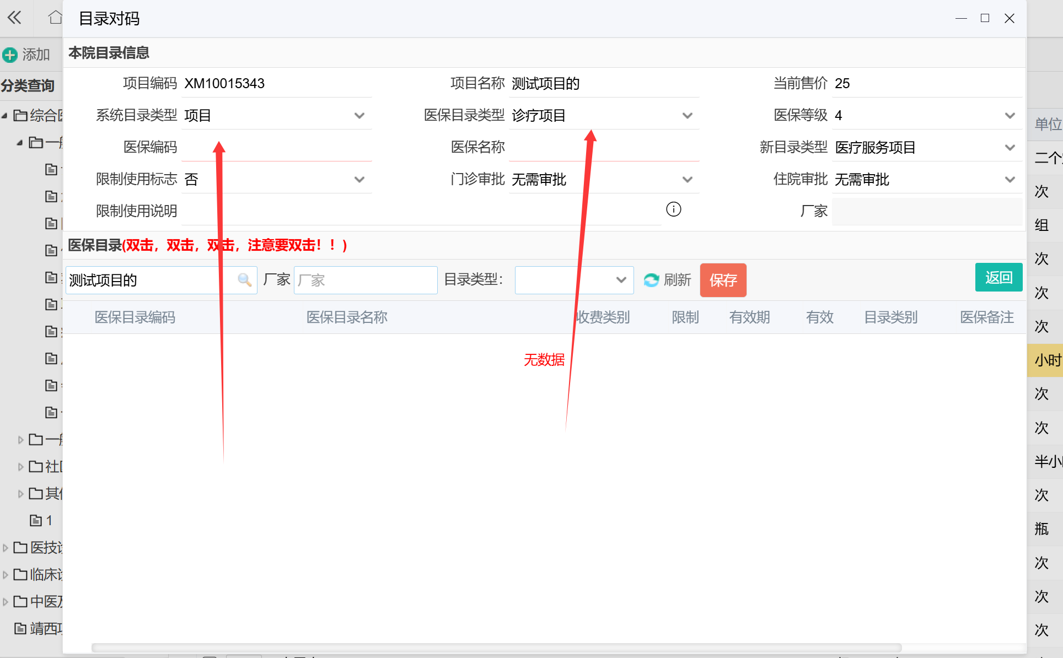Click the home icon at top
The height and width of the screenshot is (658, 1063).
click(x=55, y=18)
